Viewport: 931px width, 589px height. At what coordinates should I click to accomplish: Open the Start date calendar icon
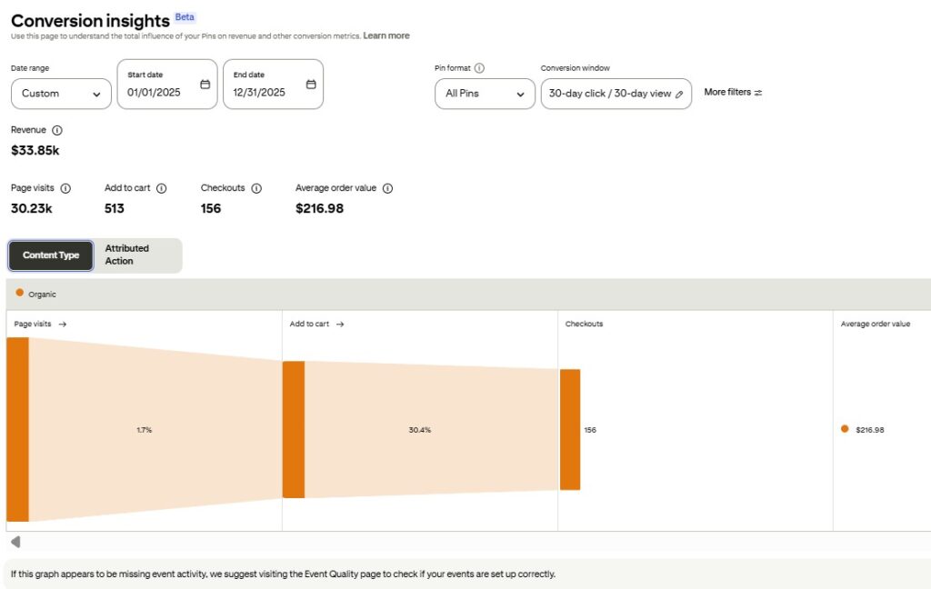205,85
